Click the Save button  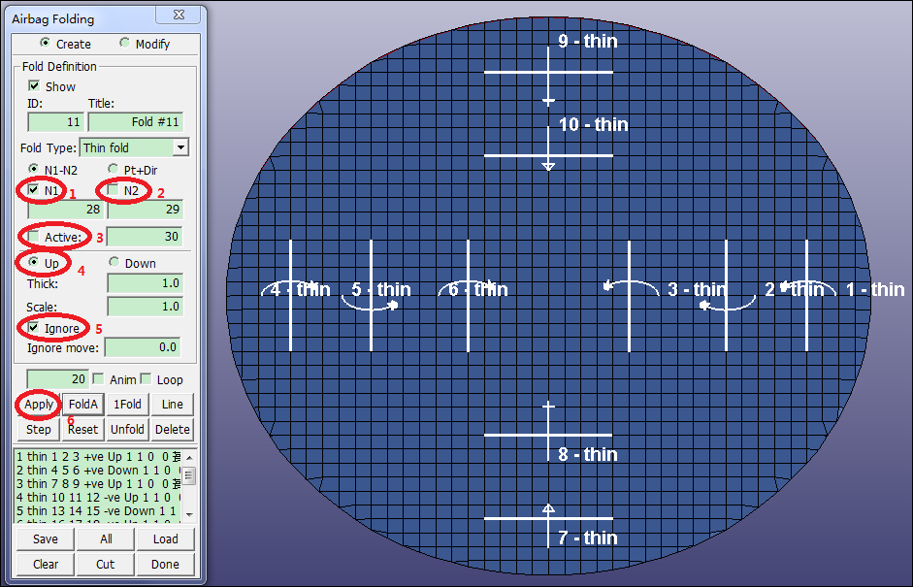coord(46,538)
